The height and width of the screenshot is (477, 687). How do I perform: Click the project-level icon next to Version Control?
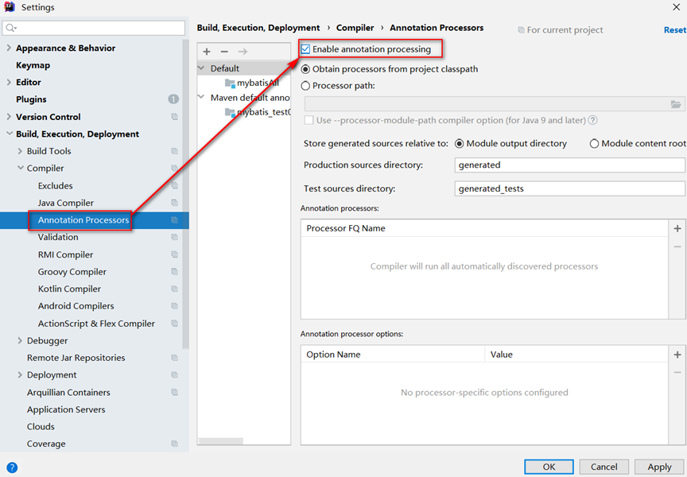tap(174, 117)
